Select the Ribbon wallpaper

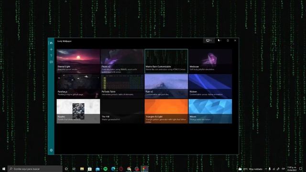(210, 86)
